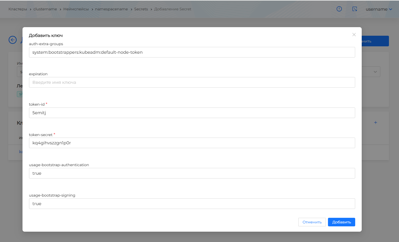Open clustername breadcrumb link
This screenshot has height=242, width=399.
click(45, 9)
